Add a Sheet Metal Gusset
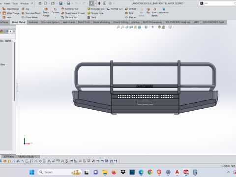The height and width of the screenshot is (177, 236). click(73, 13)
